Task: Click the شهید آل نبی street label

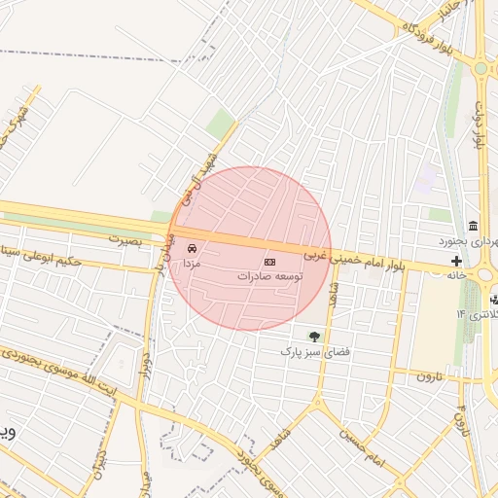Action: [x=198, y=180]
